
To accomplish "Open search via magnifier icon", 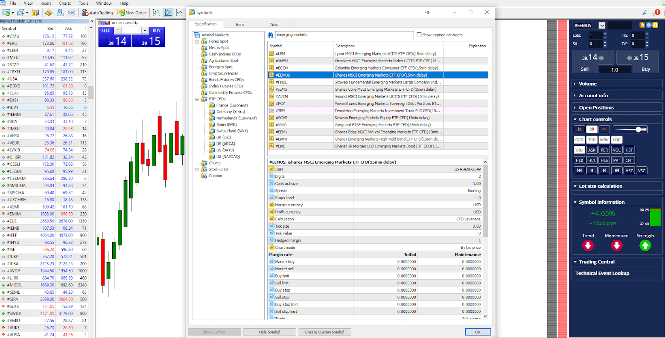I will point(645,13).
